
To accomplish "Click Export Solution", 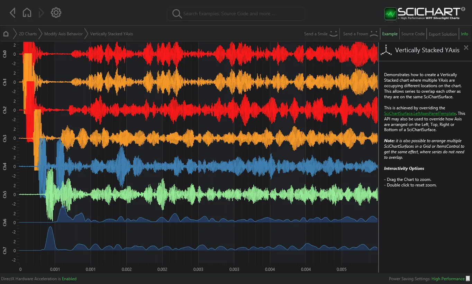I will click(443, 34).
